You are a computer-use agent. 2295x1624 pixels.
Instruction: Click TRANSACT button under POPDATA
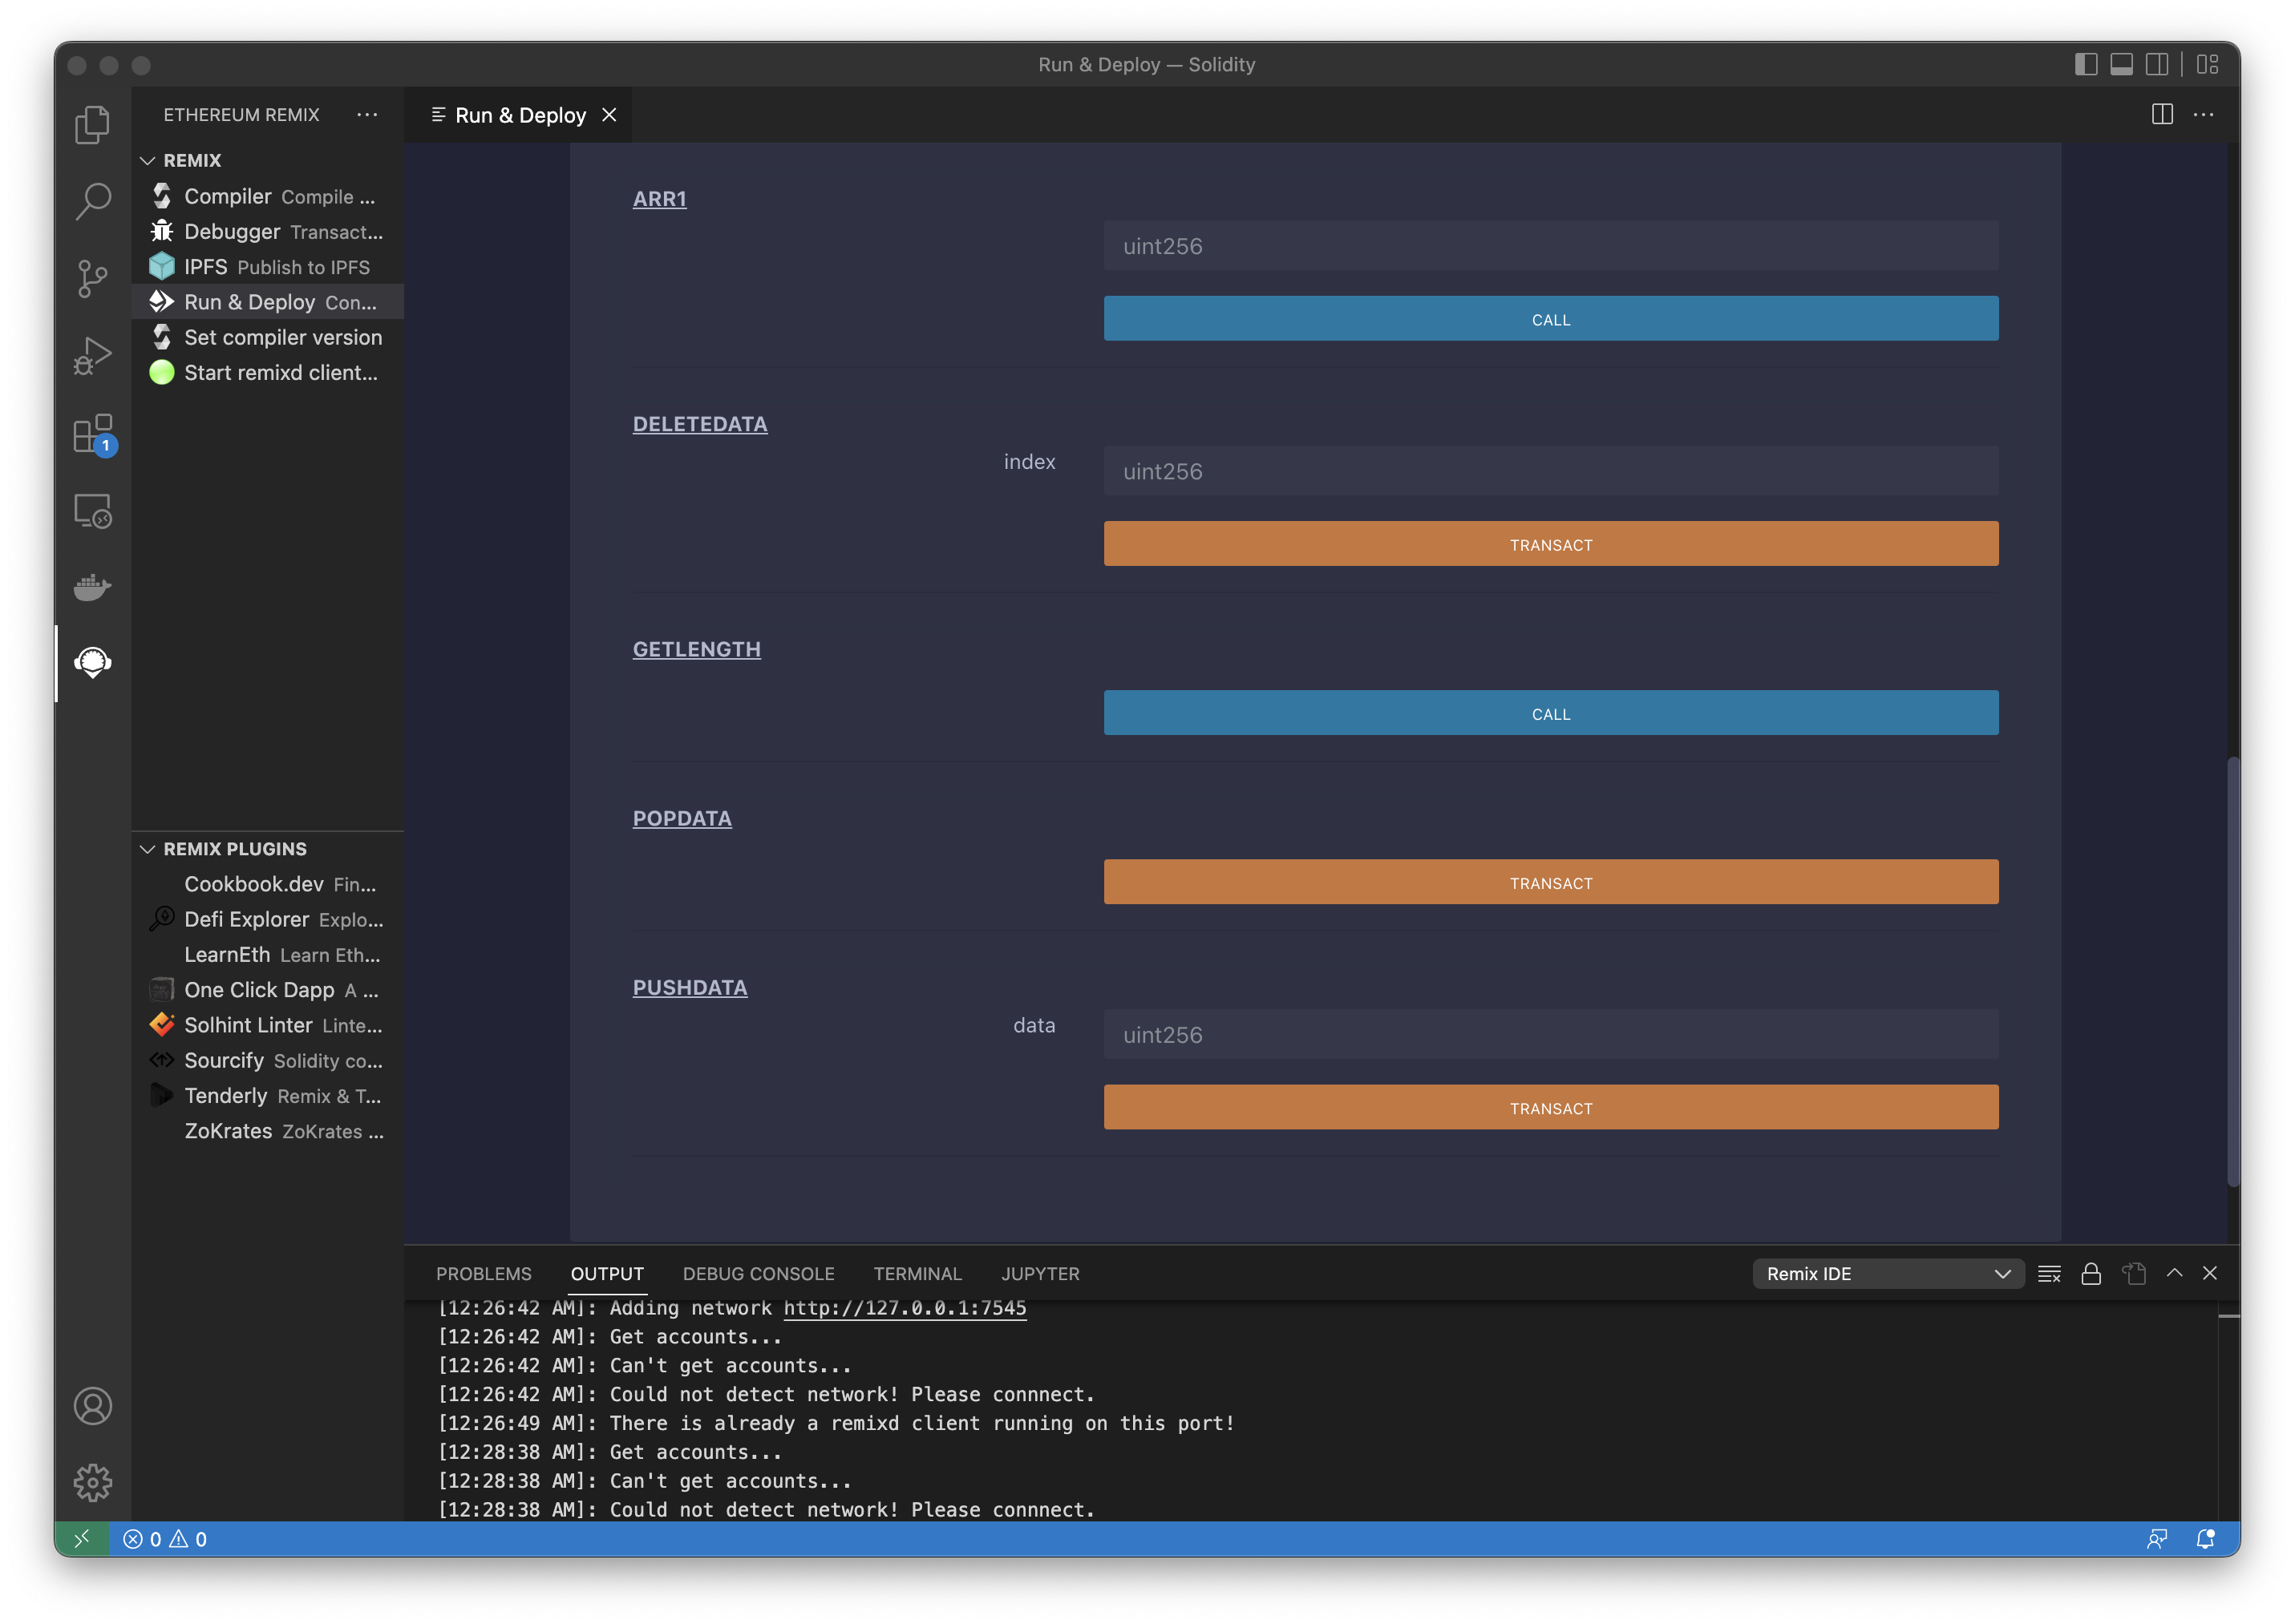(x=1550, y=882)
